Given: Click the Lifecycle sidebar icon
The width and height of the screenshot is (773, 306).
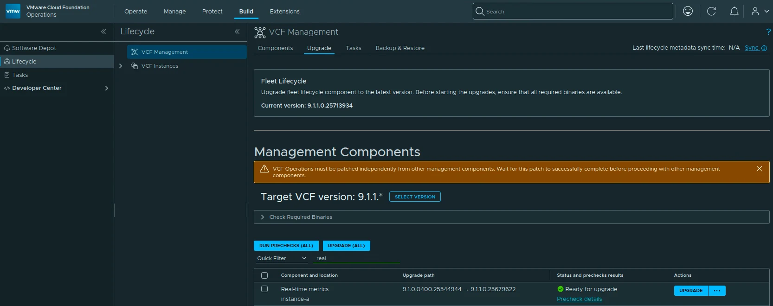Looking at the screenshot, I should [7, 62].
